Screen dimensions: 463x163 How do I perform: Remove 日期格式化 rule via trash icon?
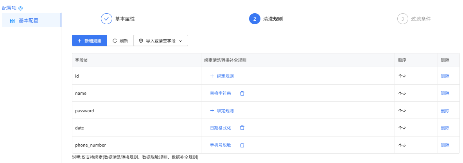point(242,128)
